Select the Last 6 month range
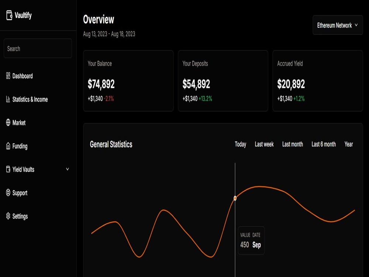This screenshot has height=277, width=369. tap(324, 144)
